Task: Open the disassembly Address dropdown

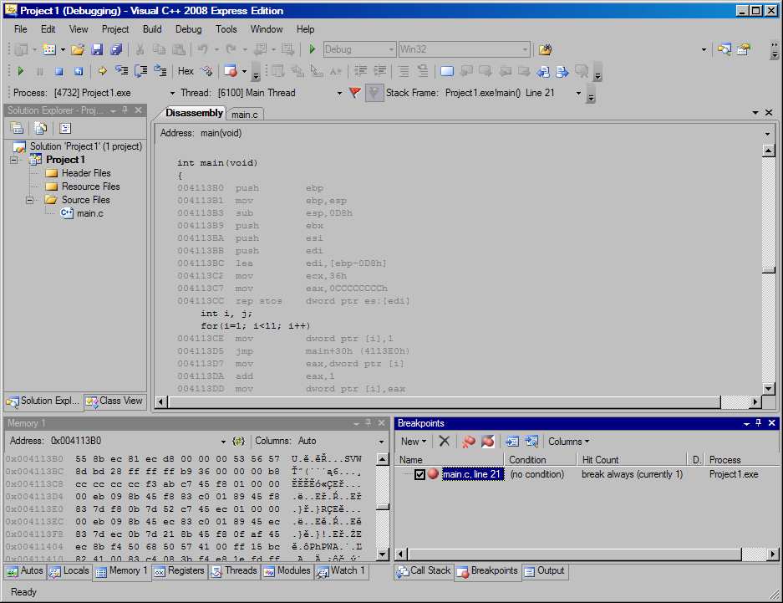Action: pyautogui.click(x=767, y=133)
